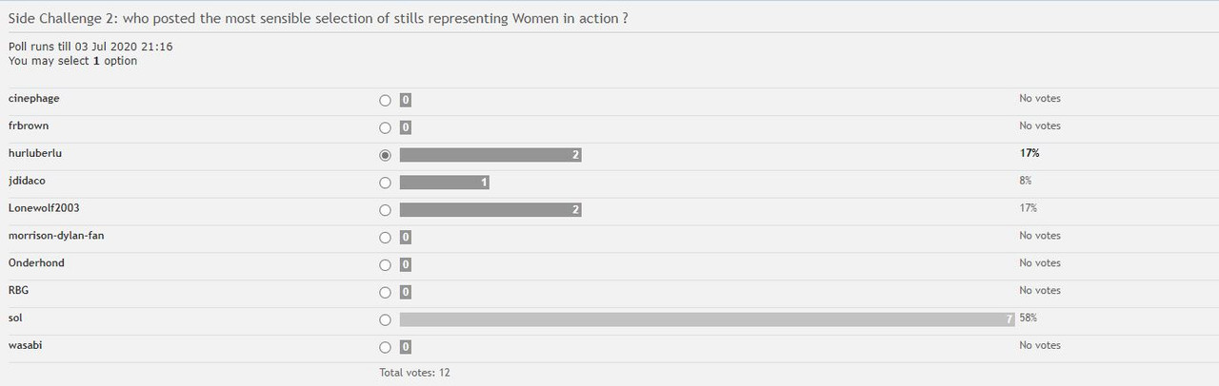Click the Total votes: 12 text
This screenshot has height=386, width=1219.
(414, 373)
